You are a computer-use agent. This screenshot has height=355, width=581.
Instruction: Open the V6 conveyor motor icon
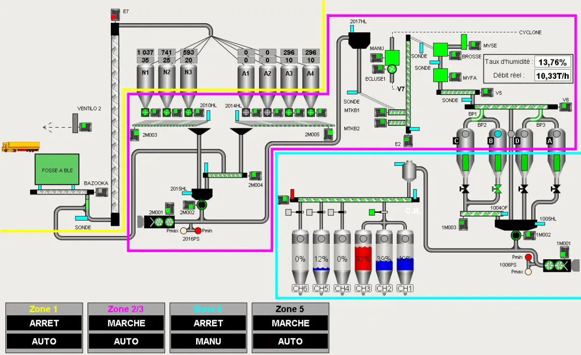coord(566,106)
